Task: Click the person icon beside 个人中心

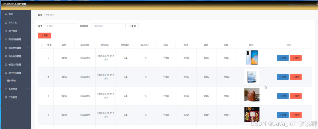Action: pyautogui.click(x=6, y=22)
